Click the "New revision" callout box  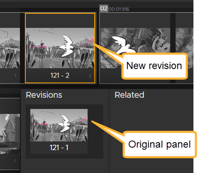[x=154, y=66]
